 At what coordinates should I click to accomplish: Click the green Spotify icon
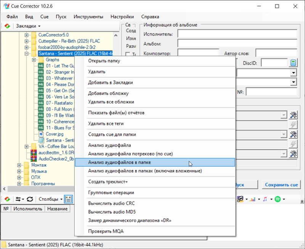(x=278, y=199)
